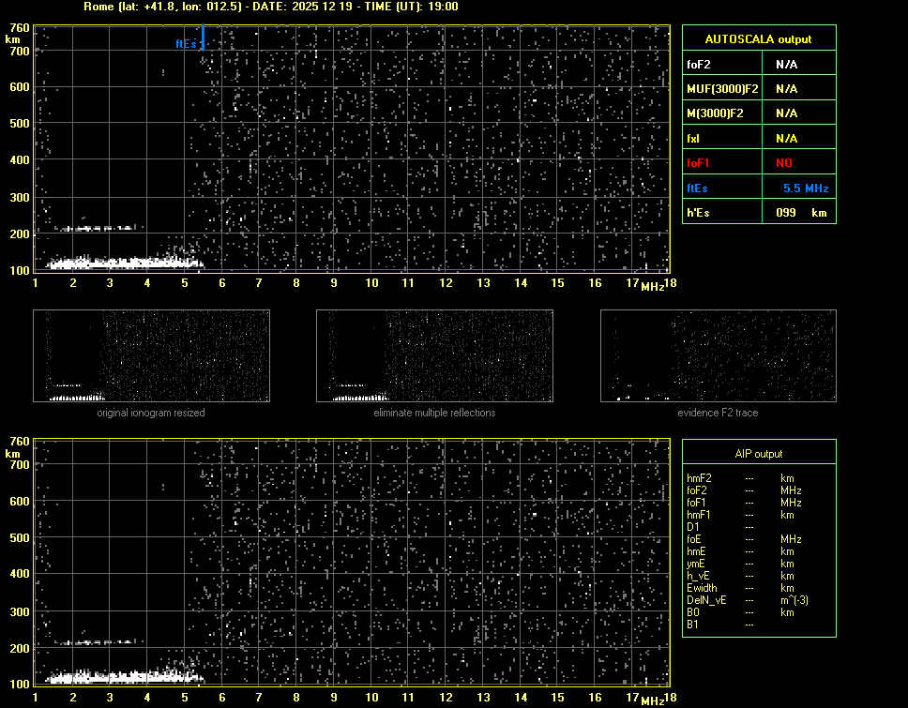The height and width of the screenshot is (708, 908).
Task: Select the red NO value for foF1
Action: pyautogui.click(x=783, y=163)
